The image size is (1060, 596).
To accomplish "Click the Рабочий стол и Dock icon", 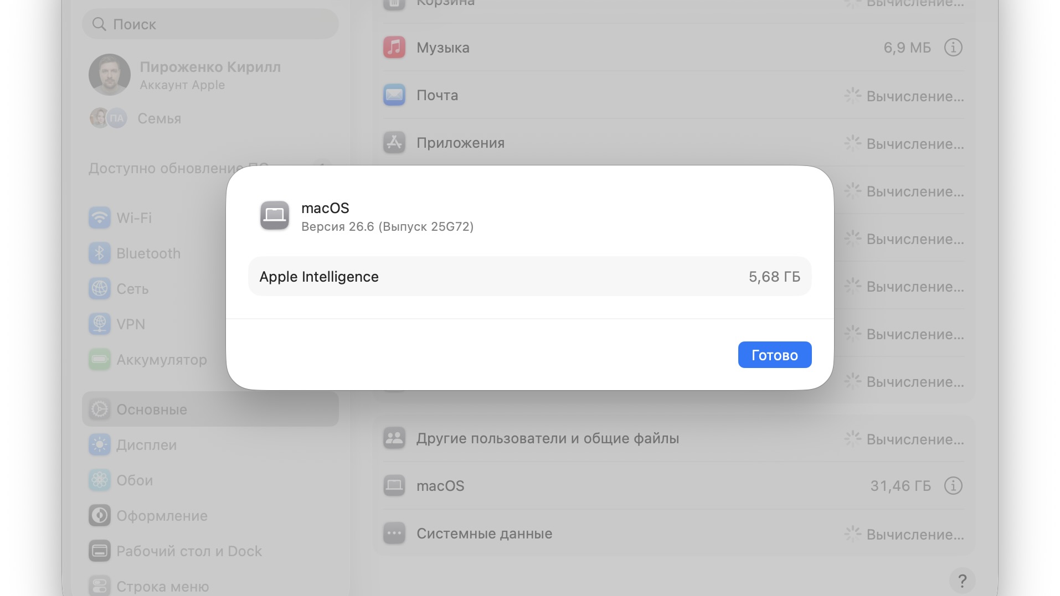I will click(100, 551).
